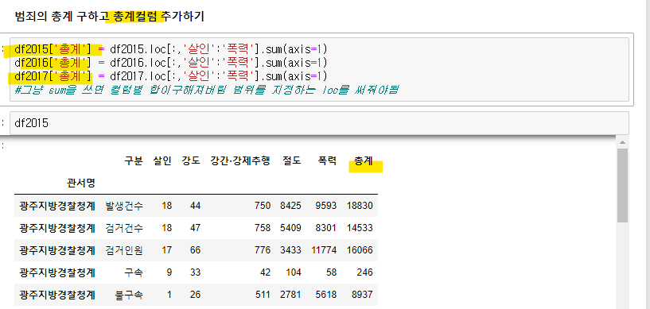650x309 pixels.
Task: Click 살인 value 18 in 검거건수 row
Action: pos(166,228)
